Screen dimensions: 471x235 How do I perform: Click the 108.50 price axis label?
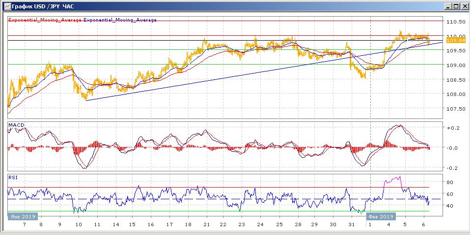click(456, 80)
